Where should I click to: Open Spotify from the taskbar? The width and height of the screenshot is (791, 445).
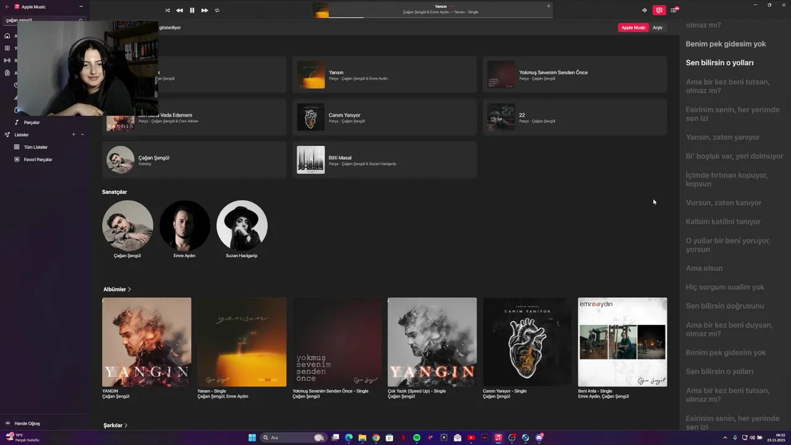pyautogui.click(x=417, y=438)
